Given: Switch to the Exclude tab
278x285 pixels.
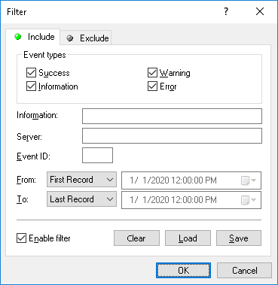Looking at the screenshot, I should click(x=86, y=38).
